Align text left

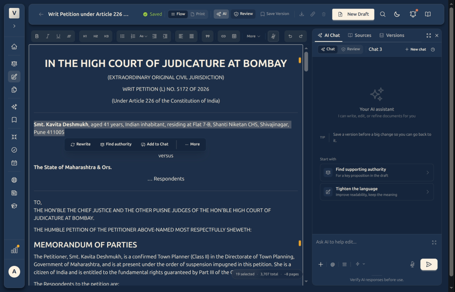coord(181,36)
